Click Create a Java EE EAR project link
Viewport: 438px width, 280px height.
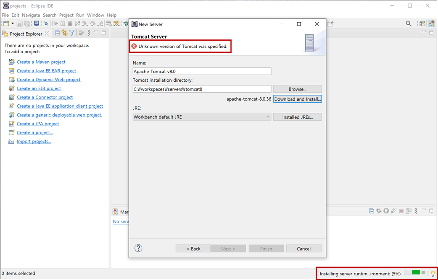(x=46, y=71)
